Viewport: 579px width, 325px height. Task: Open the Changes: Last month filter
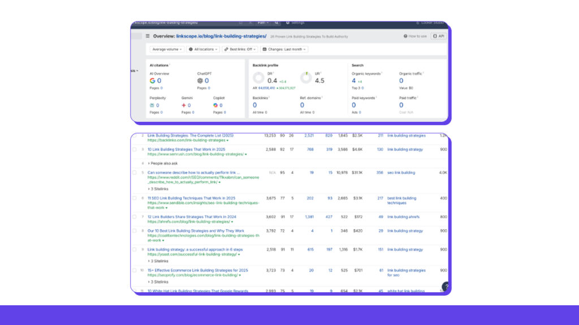point(284,50)
